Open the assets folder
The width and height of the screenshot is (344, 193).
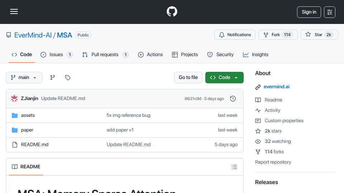click(28, 115)
